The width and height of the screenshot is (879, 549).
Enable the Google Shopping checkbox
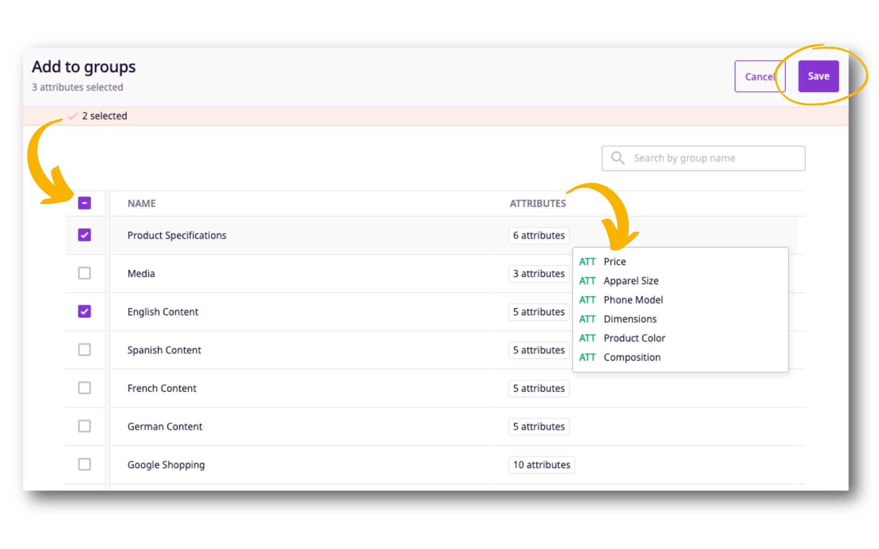click(84, 465)
